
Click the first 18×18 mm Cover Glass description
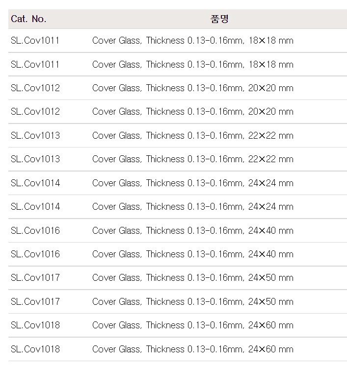(193, 41)
